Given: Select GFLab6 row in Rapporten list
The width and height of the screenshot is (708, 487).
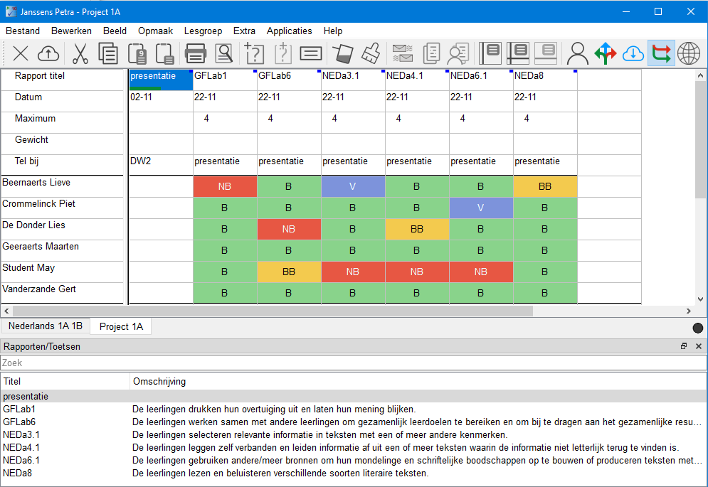Looking at the screenshot, I should tap(19, 422).
